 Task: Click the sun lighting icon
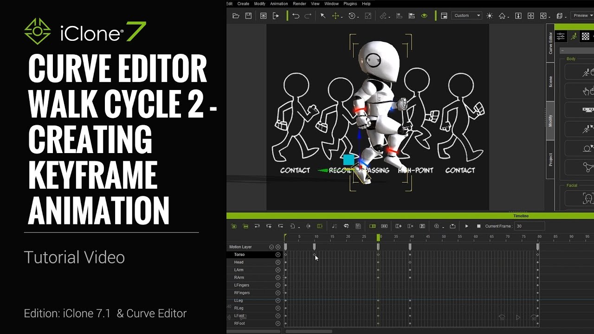click(x=490, y=16)
